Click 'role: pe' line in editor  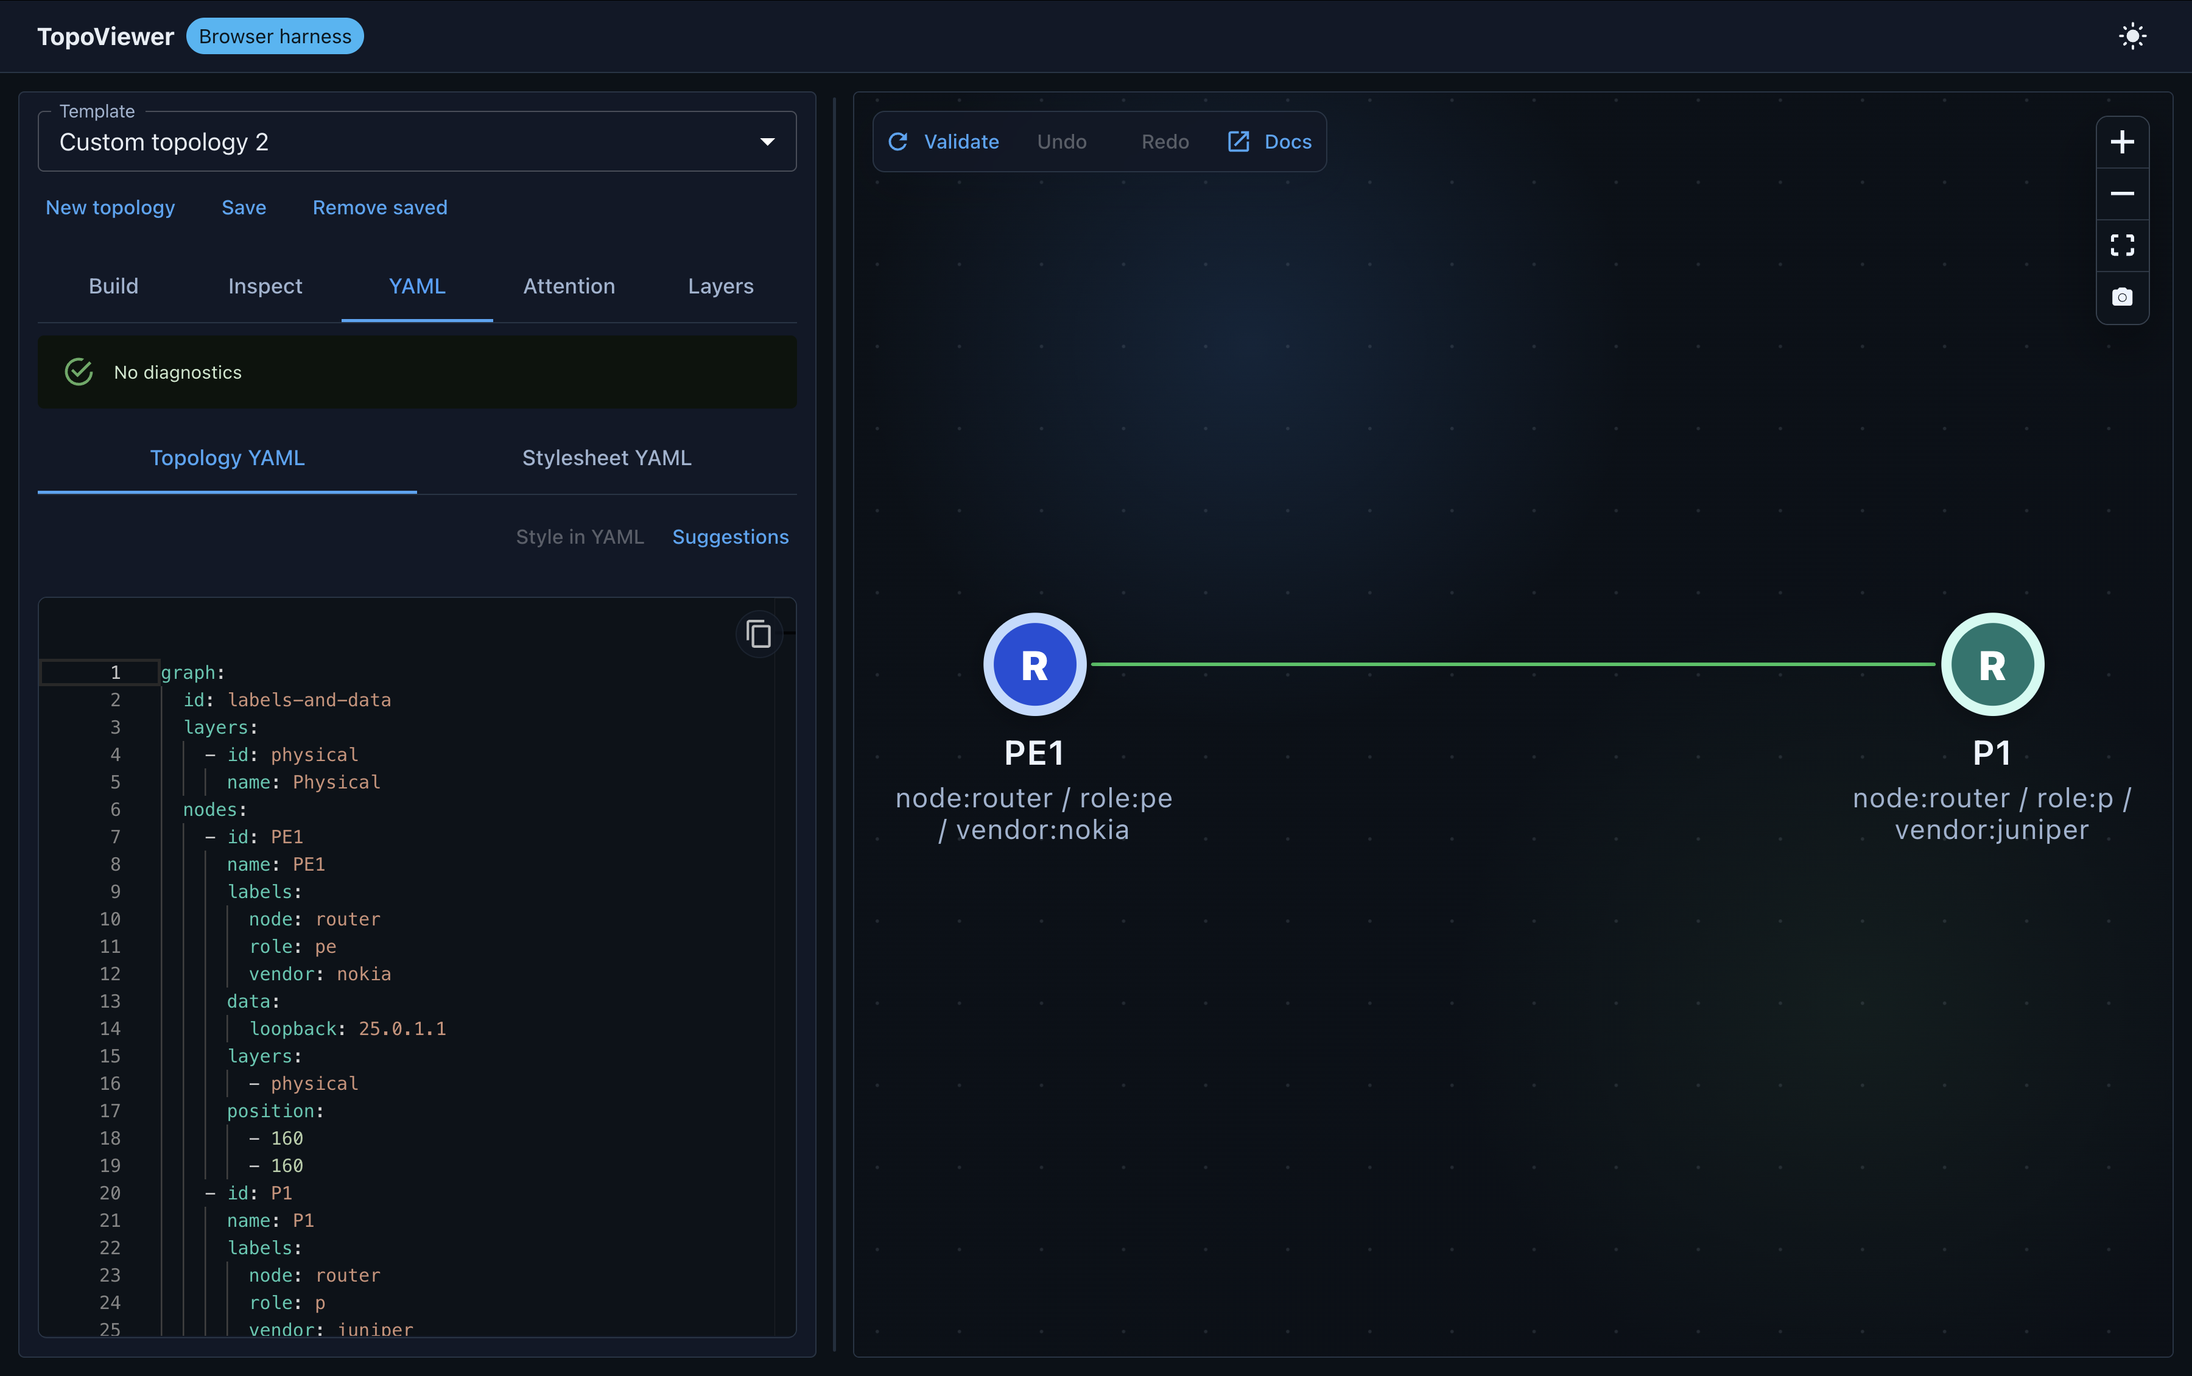pyautogui.click(x=292, y=946)
